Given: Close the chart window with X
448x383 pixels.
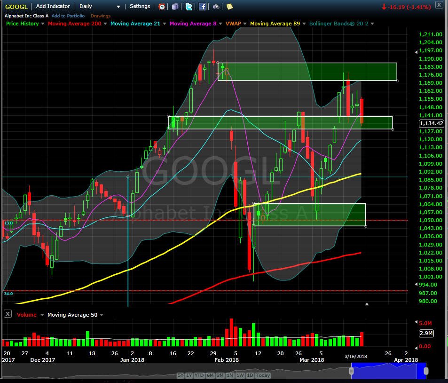Looking at the screenshot, I should point(439,5).
